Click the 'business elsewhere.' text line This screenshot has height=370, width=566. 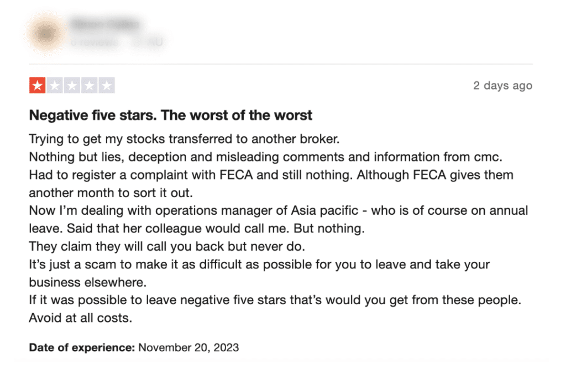point(88,282)
